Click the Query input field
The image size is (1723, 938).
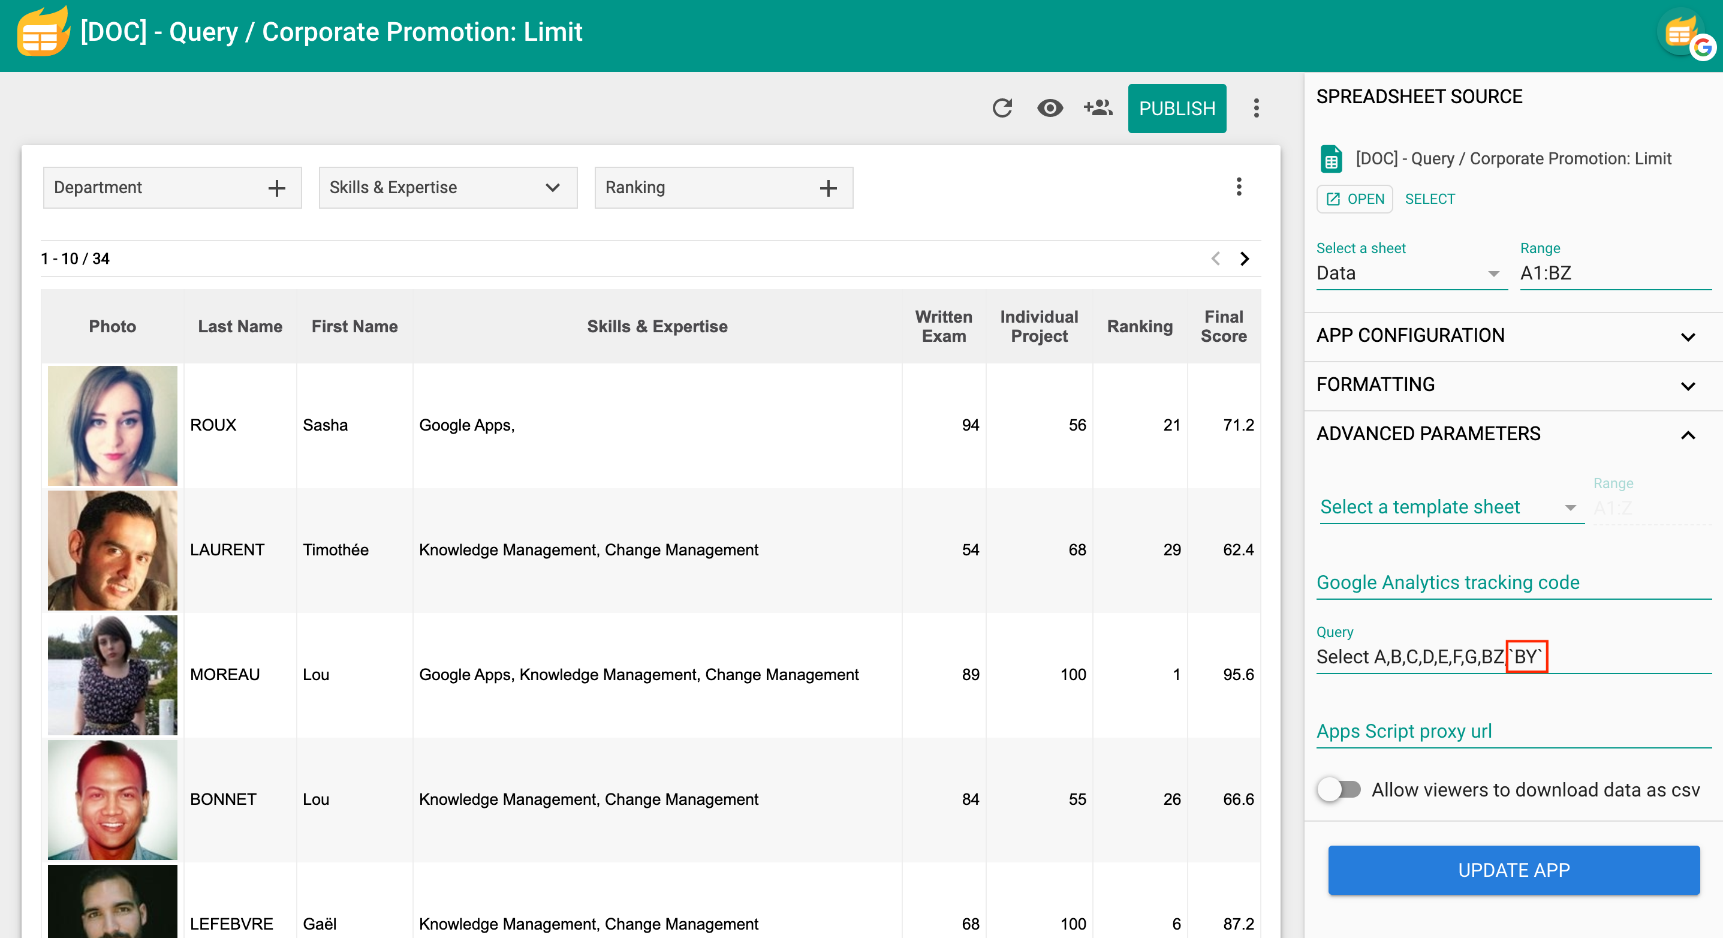1513,657
